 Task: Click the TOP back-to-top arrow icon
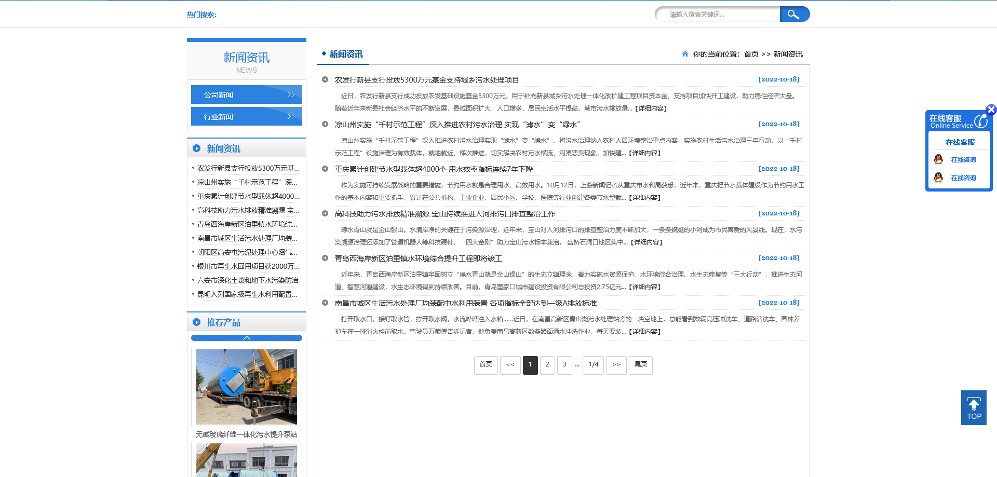974,404
